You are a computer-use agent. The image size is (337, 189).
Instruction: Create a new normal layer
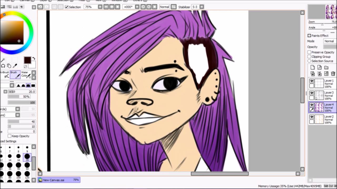coord(313,67)
